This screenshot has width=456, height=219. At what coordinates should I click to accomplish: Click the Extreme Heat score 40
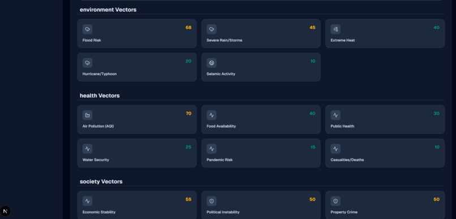click(436, 28)
